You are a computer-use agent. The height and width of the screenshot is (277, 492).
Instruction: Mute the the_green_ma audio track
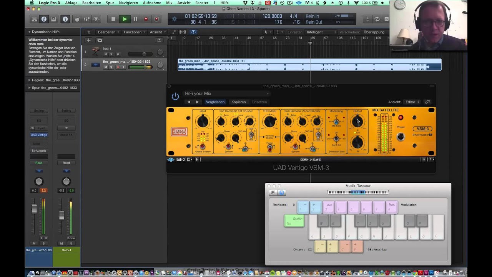105,67
